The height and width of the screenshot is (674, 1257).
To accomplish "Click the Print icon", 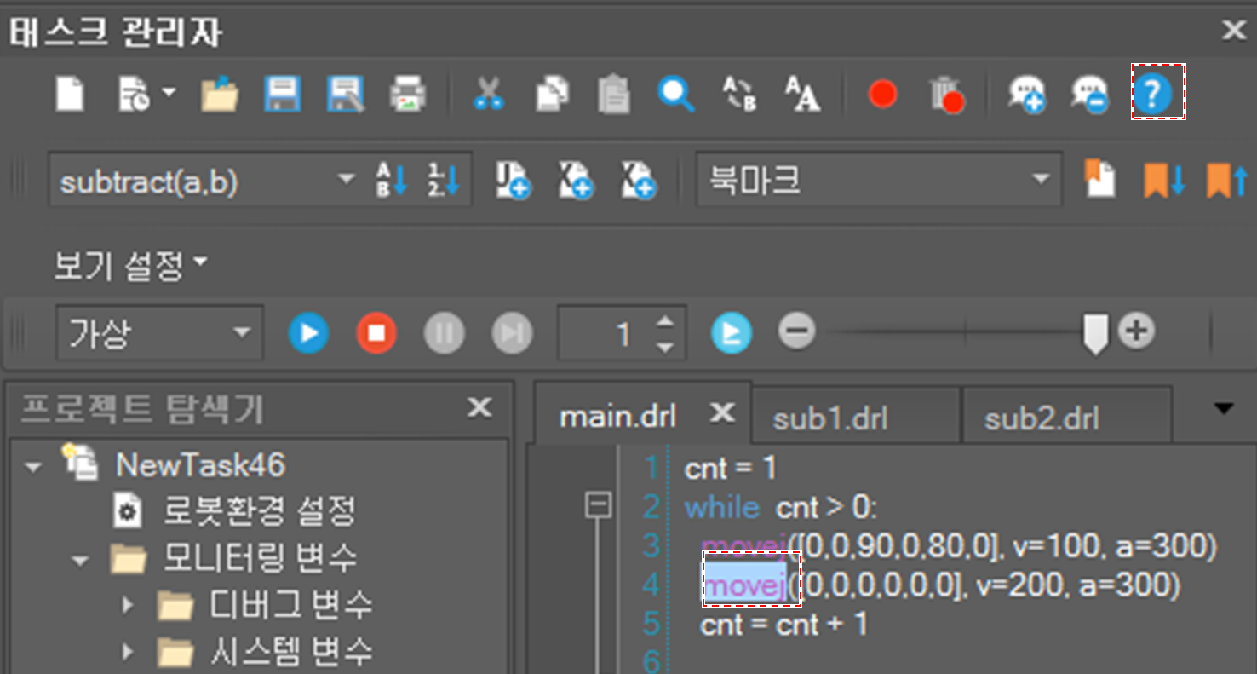I will coord(408,94).
